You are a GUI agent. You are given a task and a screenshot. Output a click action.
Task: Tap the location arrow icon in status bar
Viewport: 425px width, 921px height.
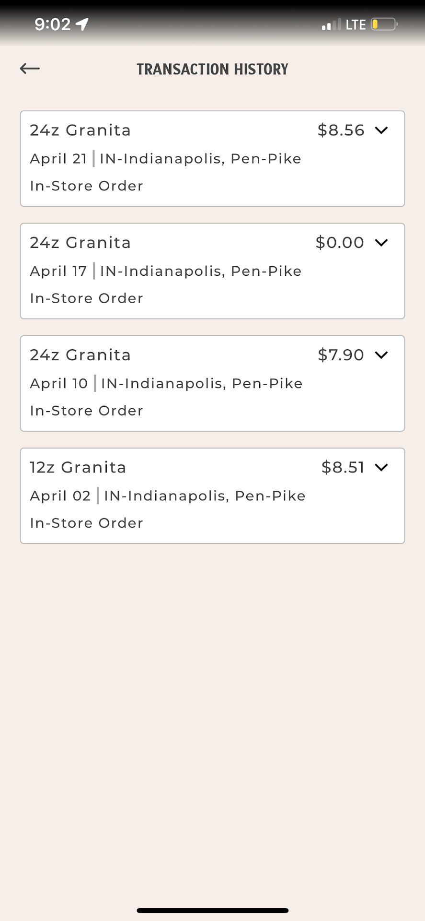pos(82,24)
